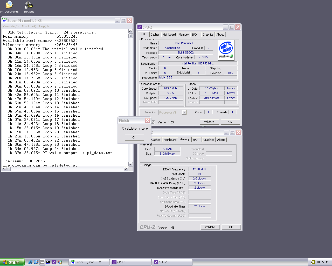
Task: Click the second CPU-Z taskbar button
Action: (172, 262)
